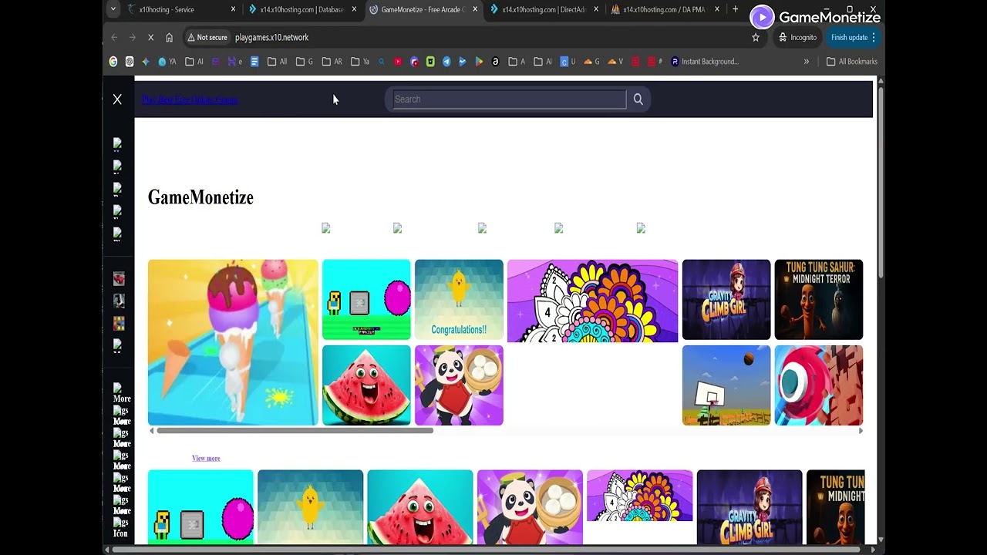Open the All Bookmarks folder
Image resolution: width=987 pixels, height=555 pixels.
pyautogui.click(x=851, y=62)
